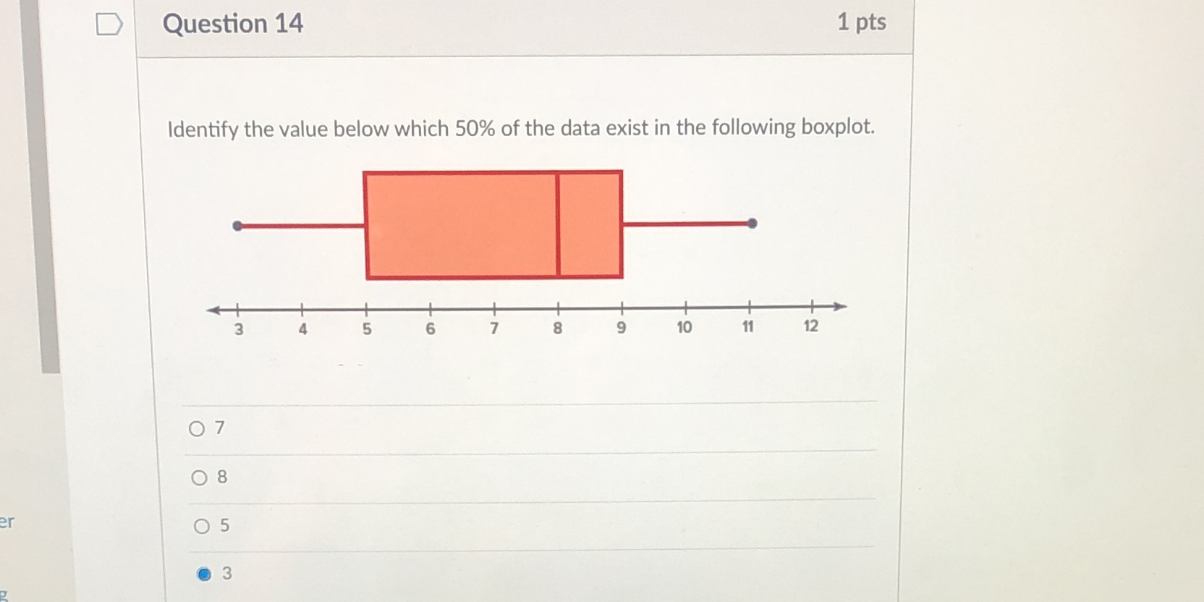Click the number 3 on the axis
Image resolution: width=1204 pixels, height=602 pixels.
238,328
